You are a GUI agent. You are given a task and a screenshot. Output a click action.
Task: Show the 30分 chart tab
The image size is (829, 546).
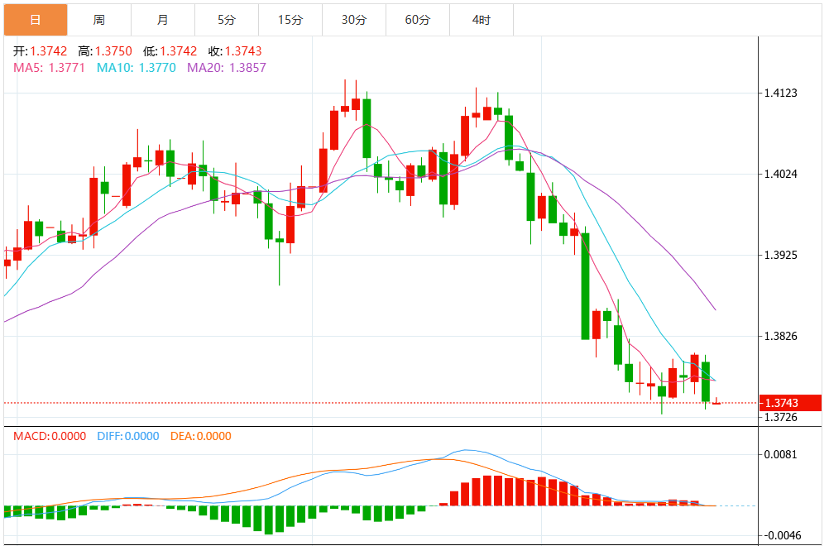[x=353, y=20]
